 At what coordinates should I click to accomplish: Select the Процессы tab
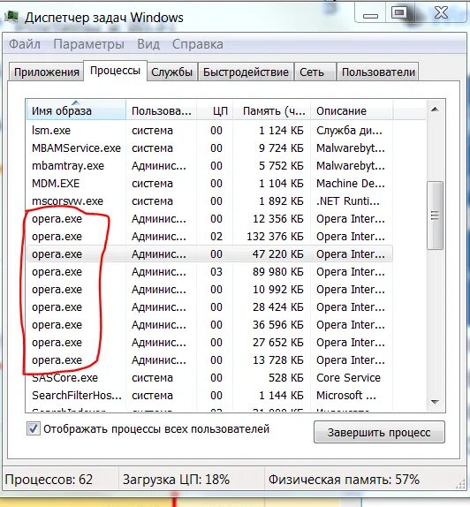pyautogui.click(x=115, y=70)
